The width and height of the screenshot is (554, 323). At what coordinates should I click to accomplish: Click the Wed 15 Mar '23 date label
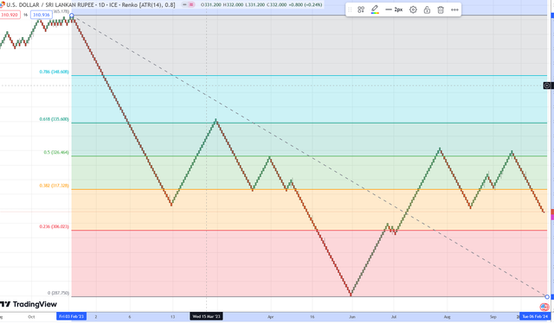[x=206, y=317]
